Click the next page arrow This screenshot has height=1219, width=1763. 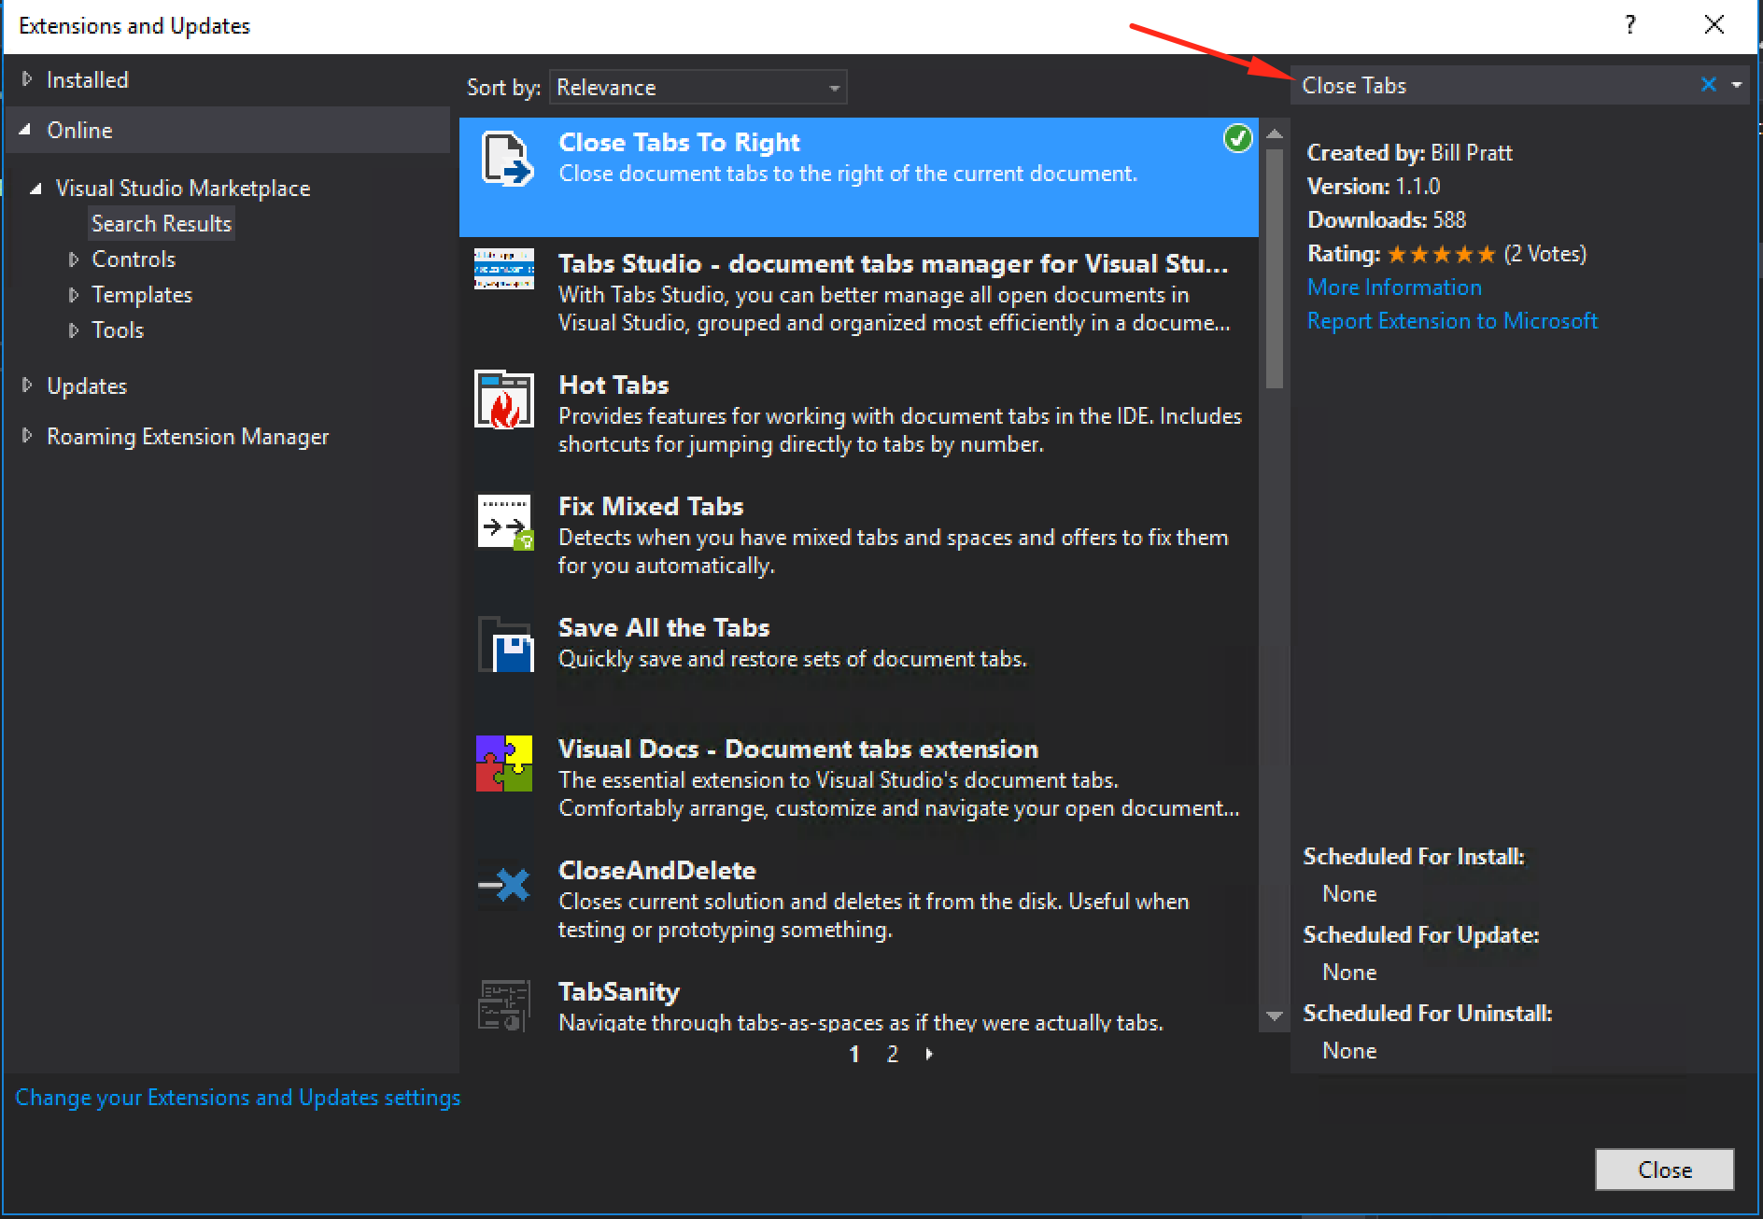pyautogui.click(x=929, y=1054)
